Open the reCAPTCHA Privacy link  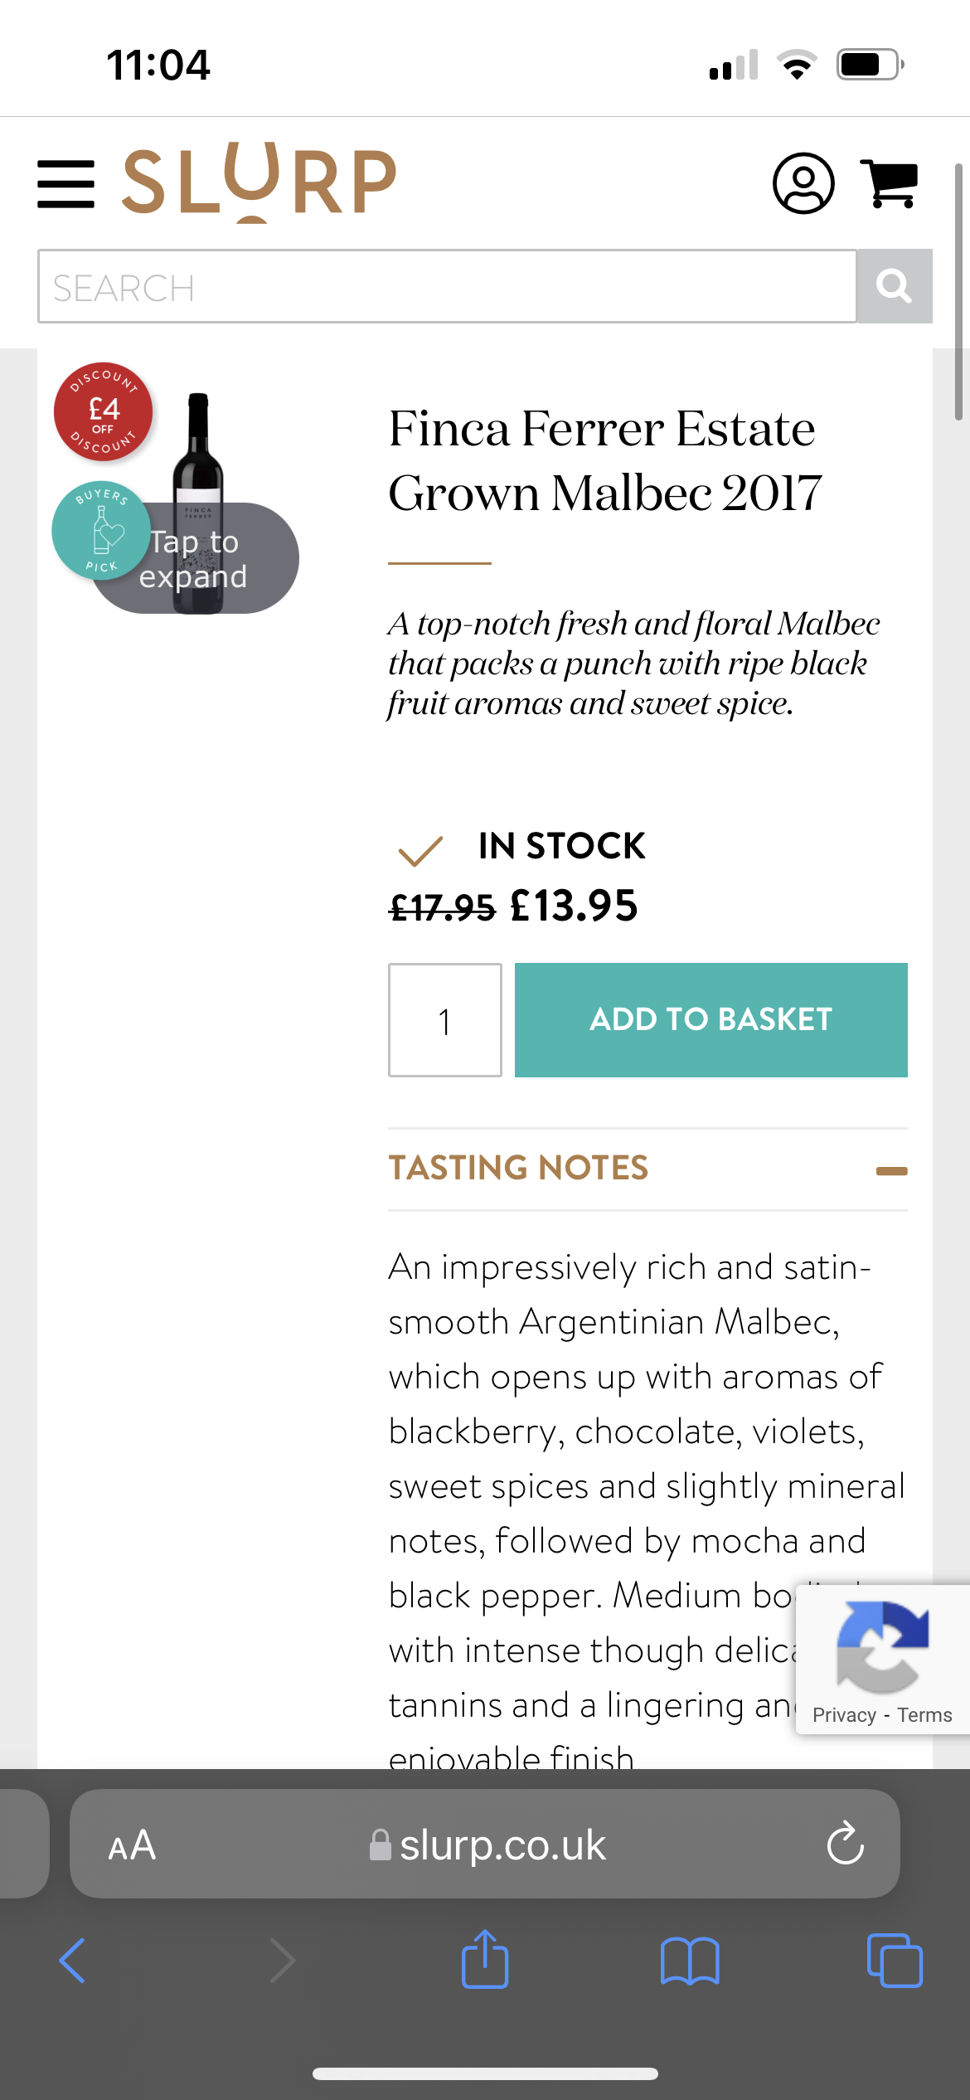coord(843,1715)
